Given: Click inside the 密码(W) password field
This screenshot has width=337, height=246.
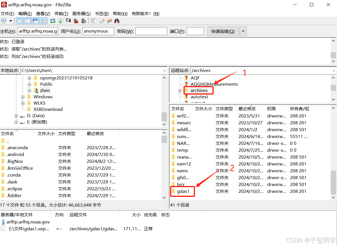Looking at the screenshot, I should point(151,31).
